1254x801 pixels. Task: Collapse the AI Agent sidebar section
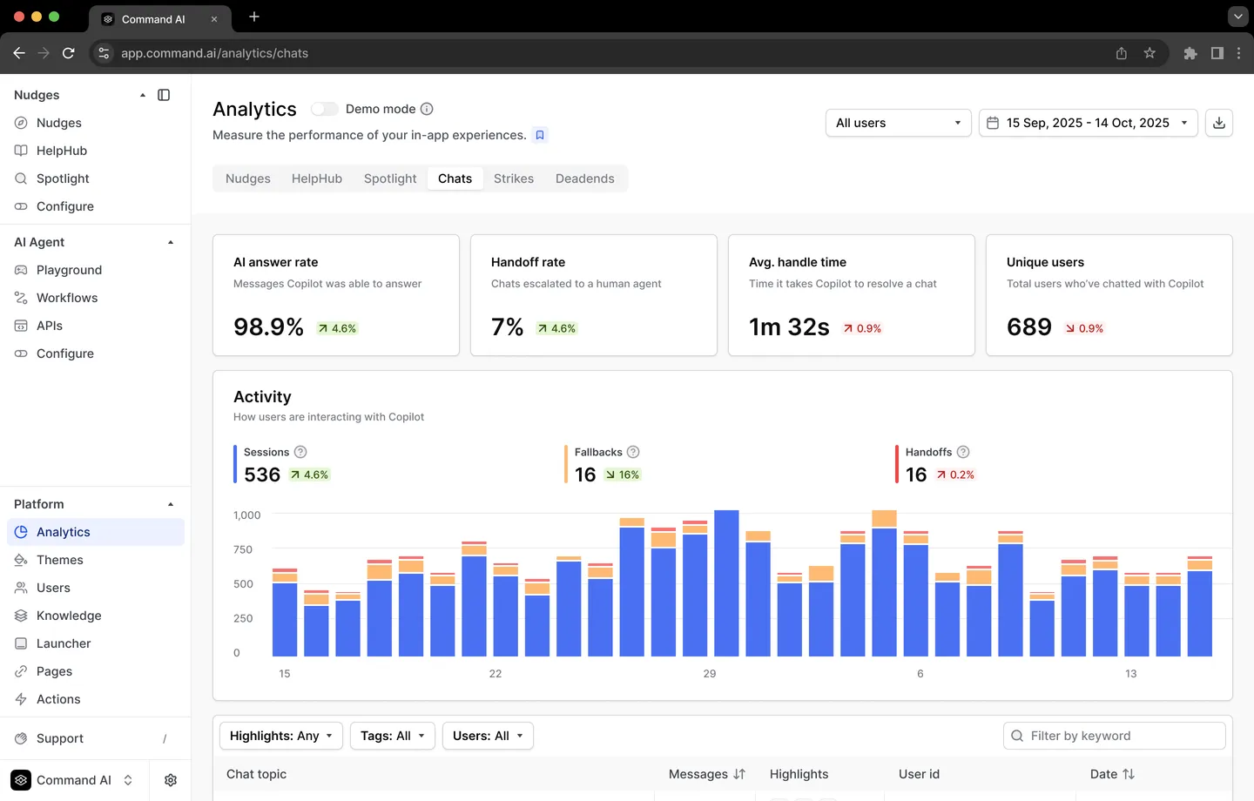(x=171, y=242)
